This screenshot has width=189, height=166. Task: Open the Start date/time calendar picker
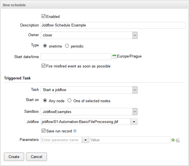pos(114,56)
